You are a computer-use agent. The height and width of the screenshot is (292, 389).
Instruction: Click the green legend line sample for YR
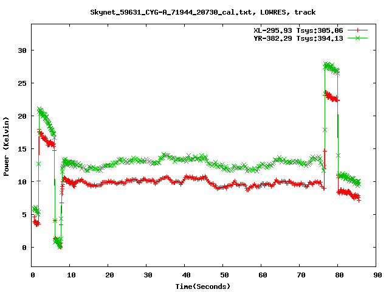click(x=357, y=38)
